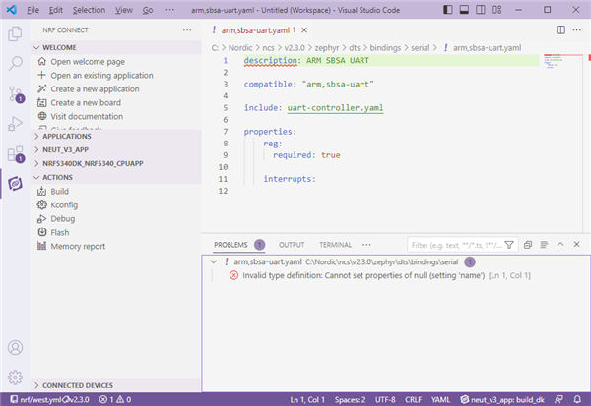This screenshot has width=591, height=406.
Task: Click Open an existing application
Action: (101, 76)
